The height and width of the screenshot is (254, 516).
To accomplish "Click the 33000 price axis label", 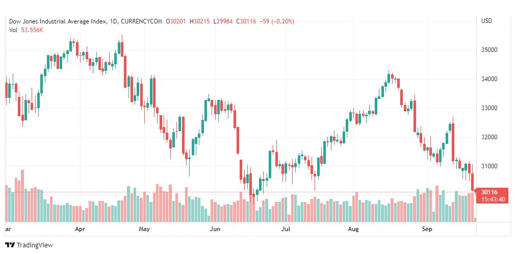I will [489, 108].
